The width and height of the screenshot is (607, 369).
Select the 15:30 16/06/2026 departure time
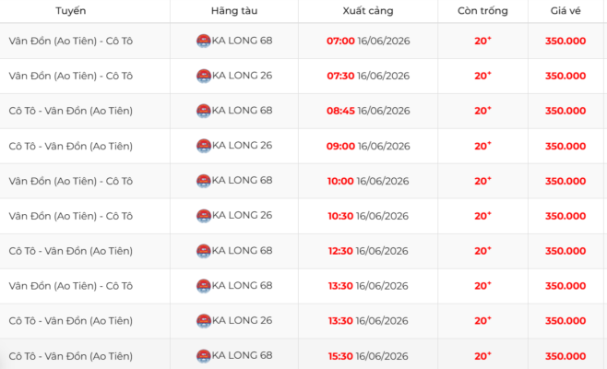(368, 356)
